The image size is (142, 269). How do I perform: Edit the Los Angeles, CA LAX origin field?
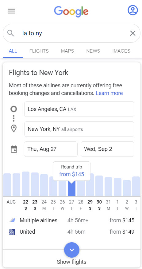point(79,109)
